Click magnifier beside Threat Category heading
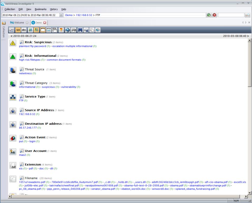 [x=22, y=83]
